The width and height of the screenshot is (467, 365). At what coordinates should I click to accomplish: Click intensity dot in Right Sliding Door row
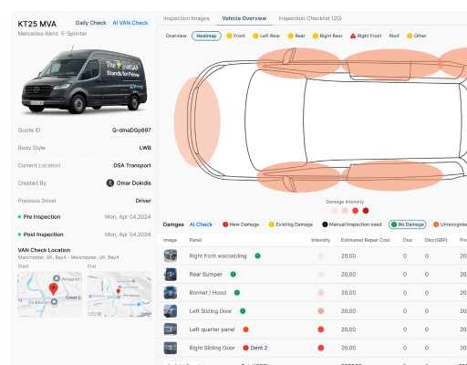321,348
